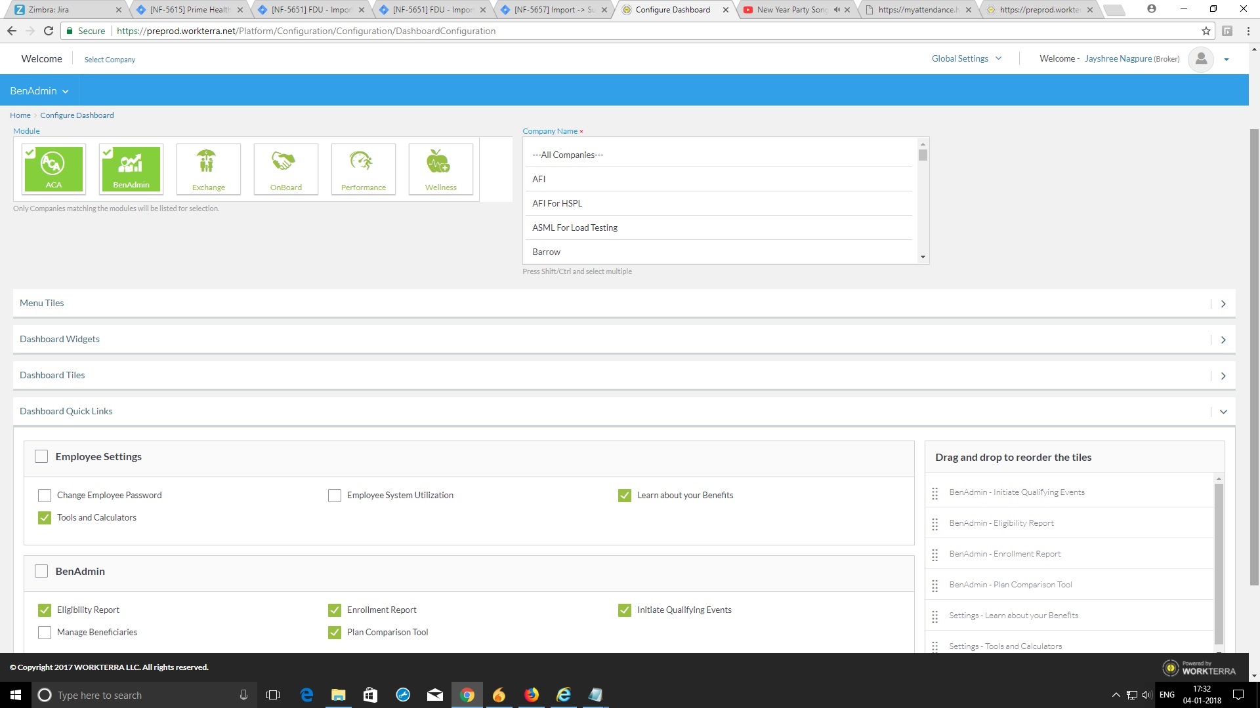Screen dimensions: 1260x708
Task: Open Windows notification center
Action: 1238,695
